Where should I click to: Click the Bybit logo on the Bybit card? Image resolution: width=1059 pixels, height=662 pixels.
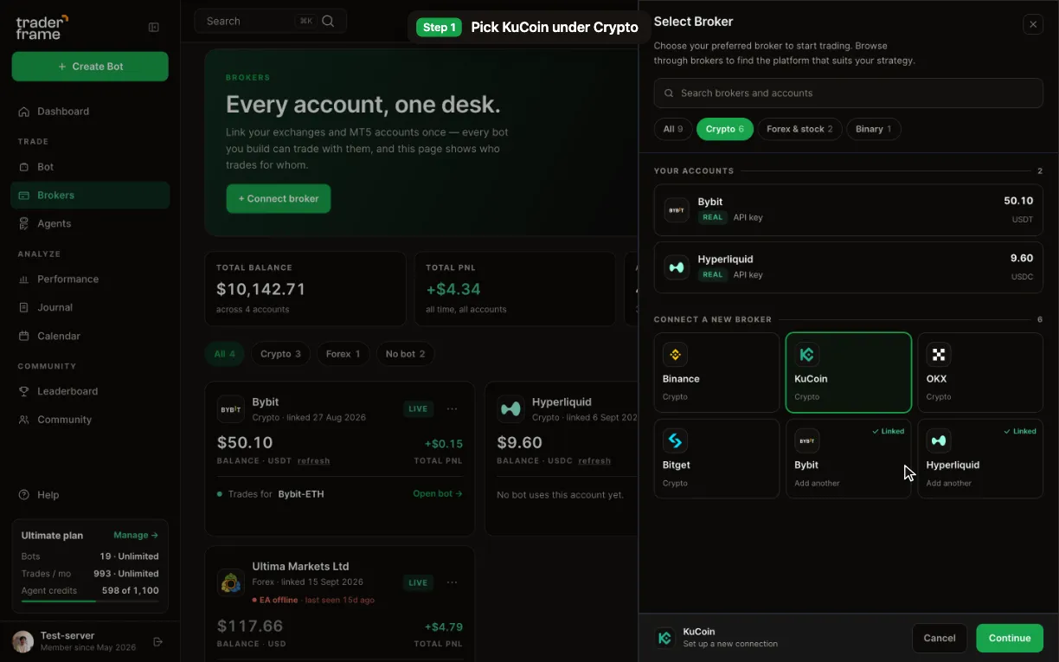[x=231, y=409]
